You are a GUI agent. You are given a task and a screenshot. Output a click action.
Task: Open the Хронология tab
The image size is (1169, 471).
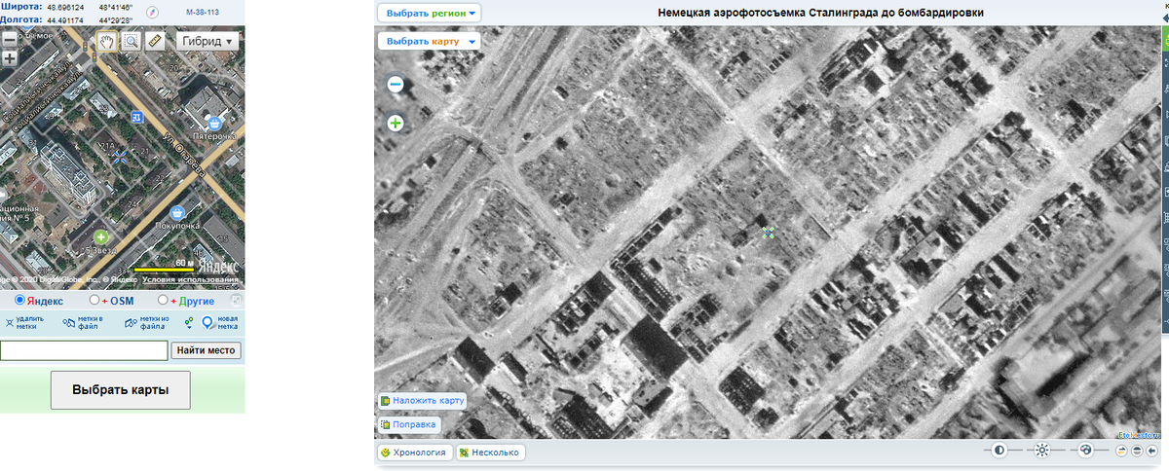416,453
